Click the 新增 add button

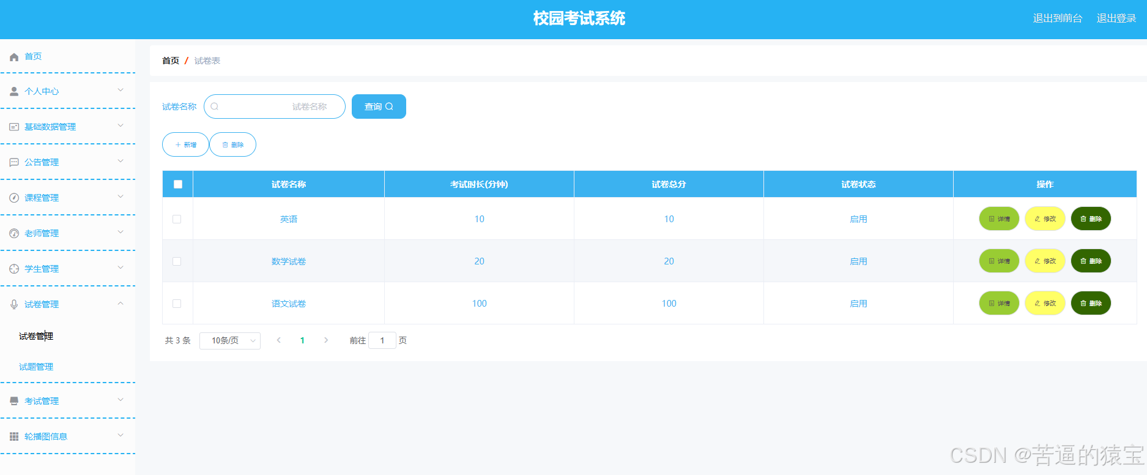[185, 144]
